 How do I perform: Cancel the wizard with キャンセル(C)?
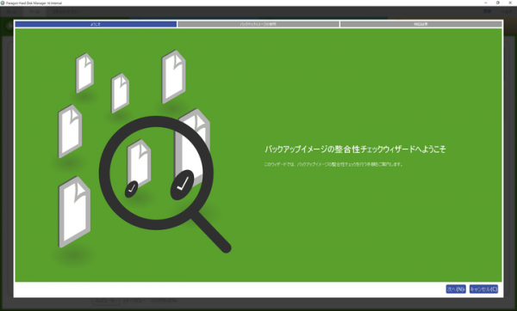click(483, 289)
